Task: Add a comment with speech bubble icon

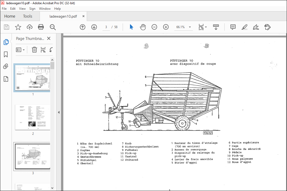Action: [233, 27]
